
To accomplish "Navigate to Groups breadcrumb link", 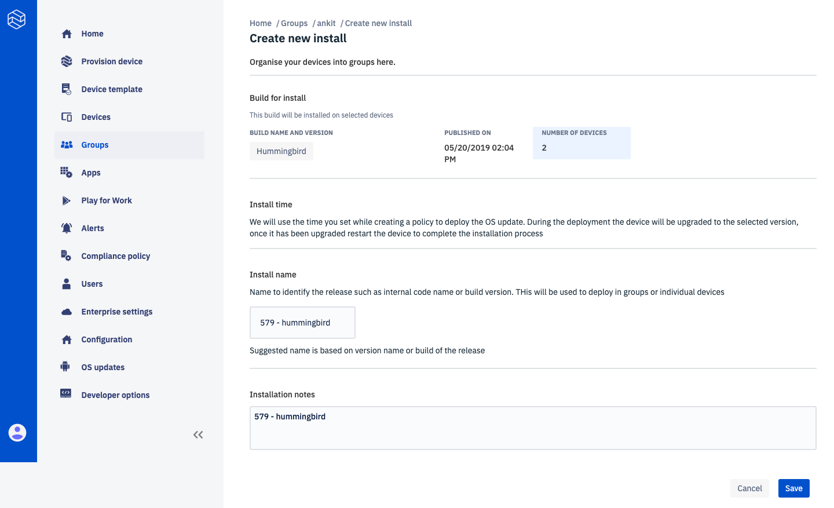I will click(294, 23).
